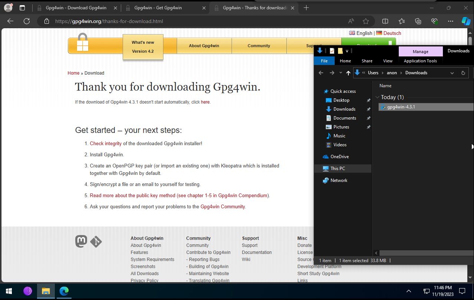
Task: Add this page to browser favorites
Action: [x=366, y=21]
